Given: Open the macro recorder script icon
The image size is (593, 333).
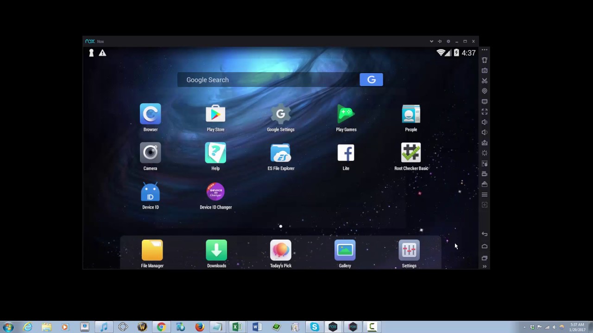Looking at the screenshot, I should [x=485, y=163].
